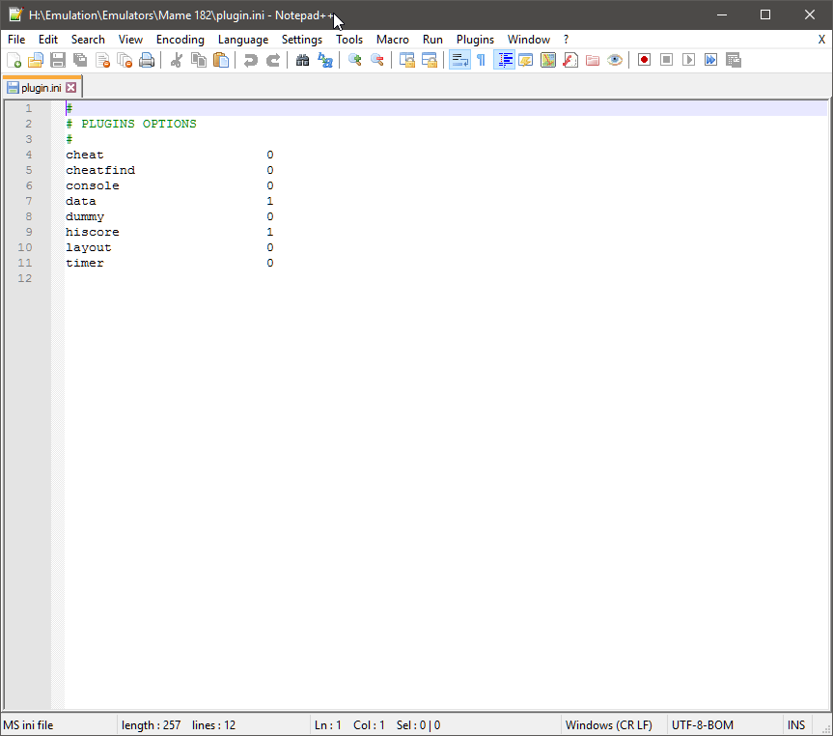The height and width of the screenshot is (736, 833).
Task: Open the File menu
Action: [x=16, y=40]
